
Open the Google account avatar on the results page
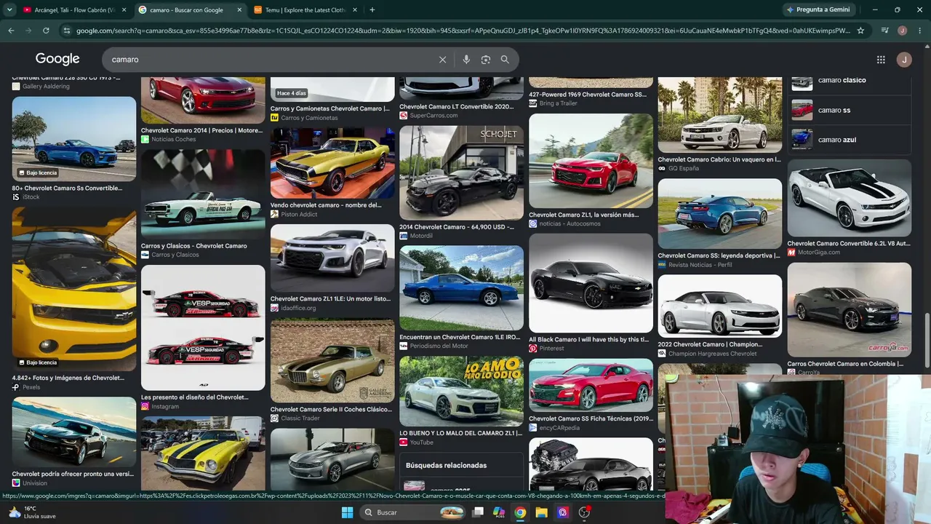(904, 60)
